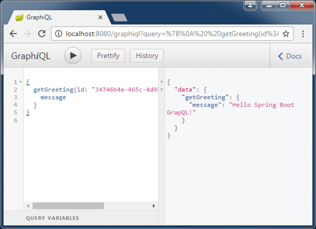316x229 pixels.
Task: Click the closing brace on line 5
Action: click(28, 113)
